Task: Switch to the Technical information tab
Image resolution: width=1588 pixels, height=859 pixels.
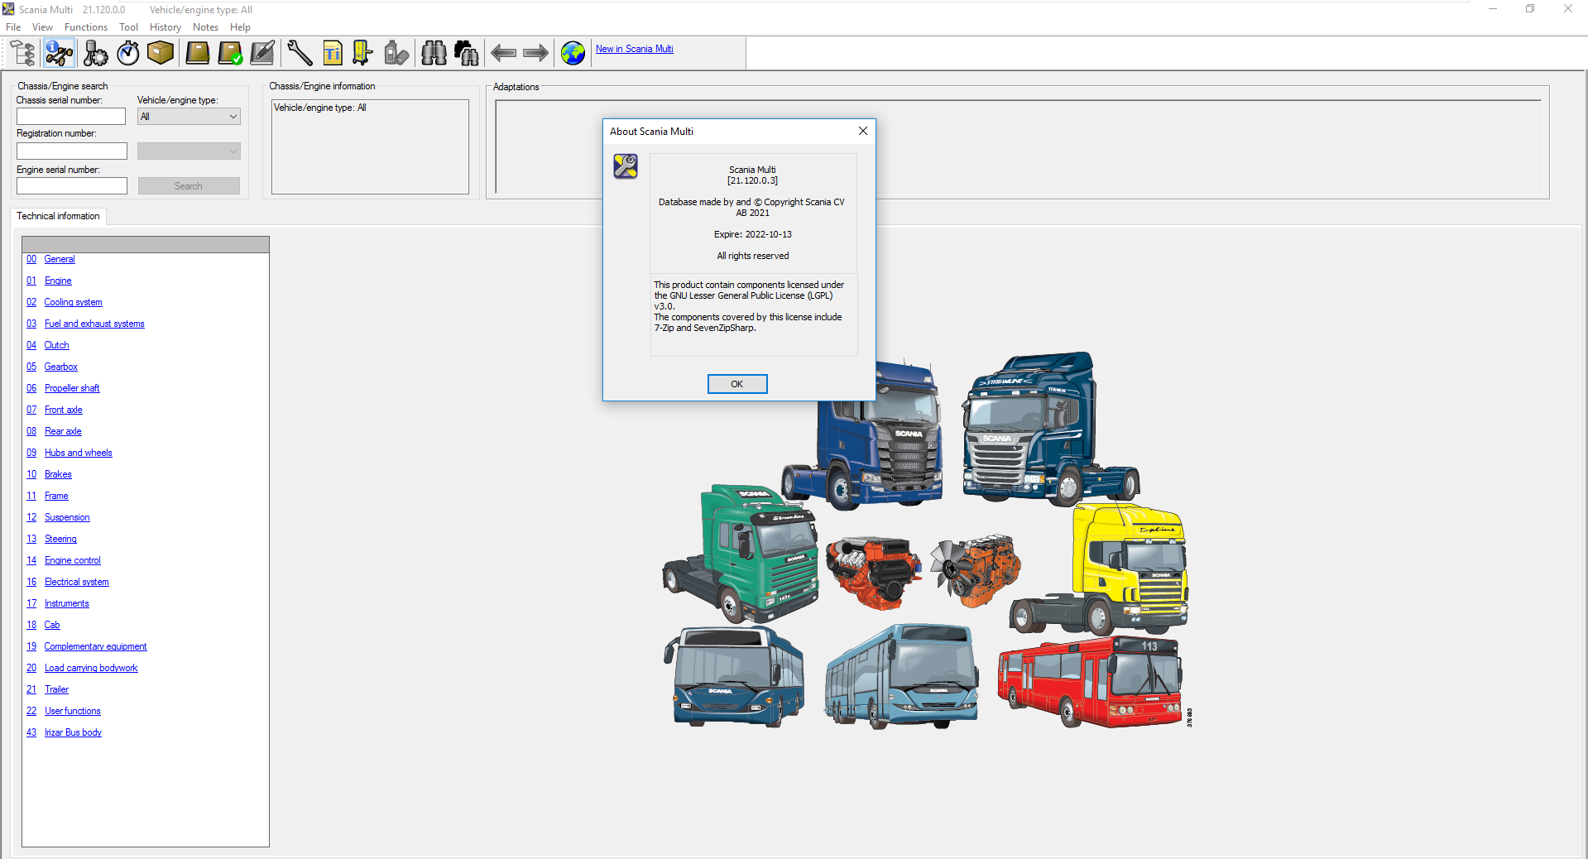Action: point(58,216)
